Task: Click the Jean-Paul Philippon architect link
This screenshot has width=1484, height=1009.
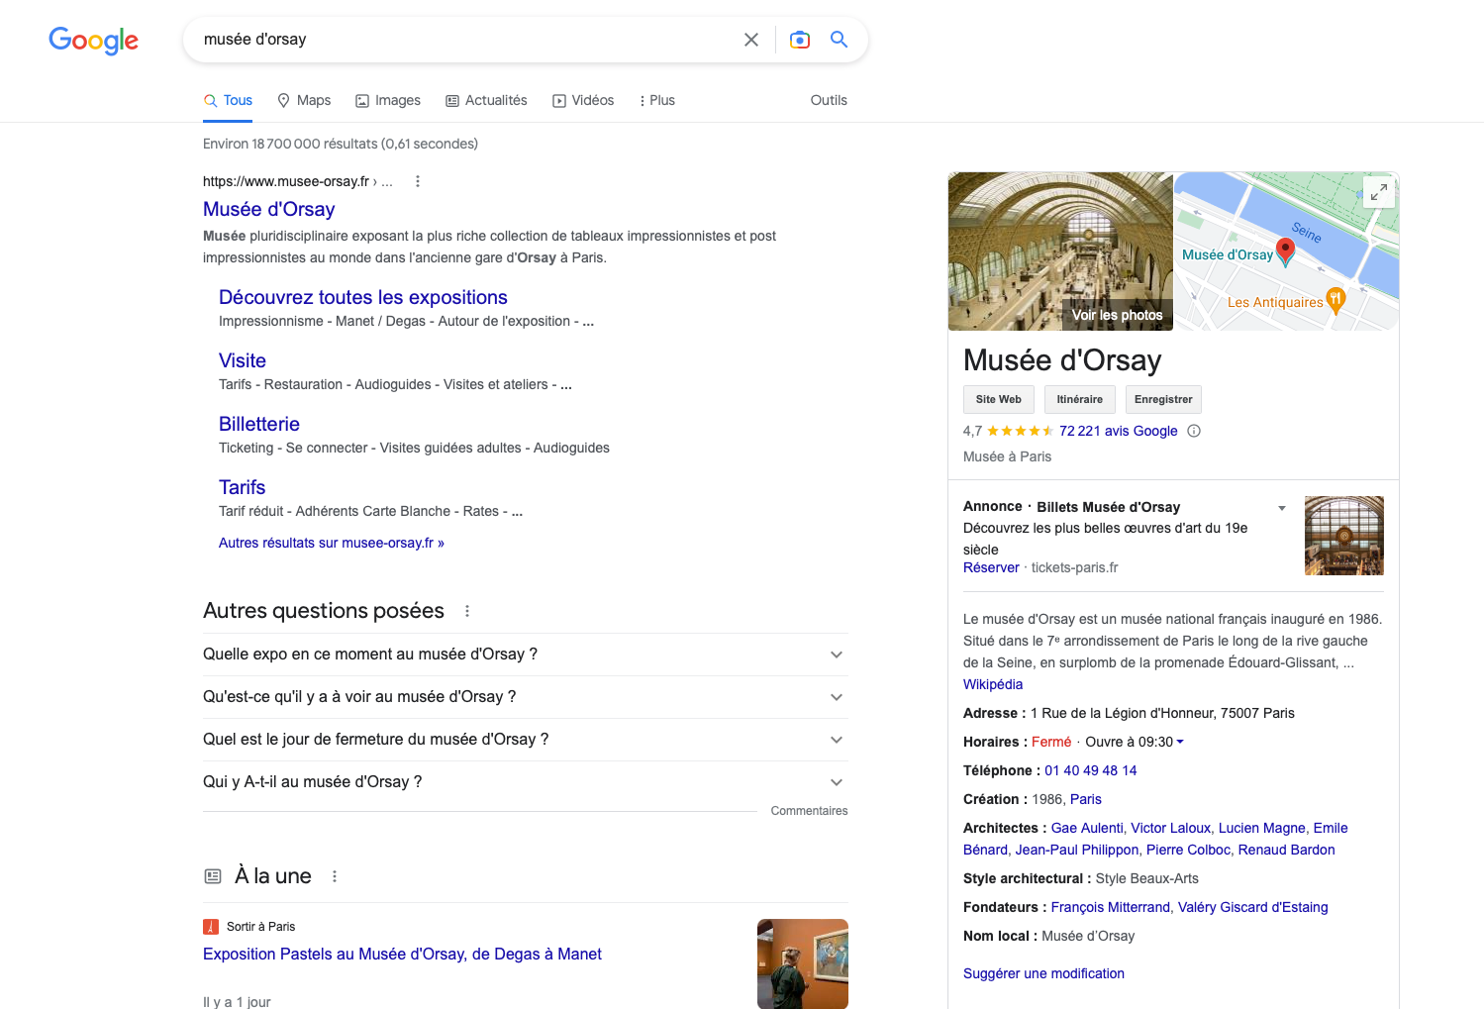Action: click(x=1077, y=850)
